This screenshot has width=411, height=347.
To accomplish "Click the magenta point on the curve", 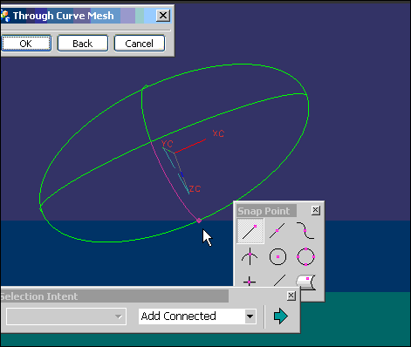I will 199,221.
